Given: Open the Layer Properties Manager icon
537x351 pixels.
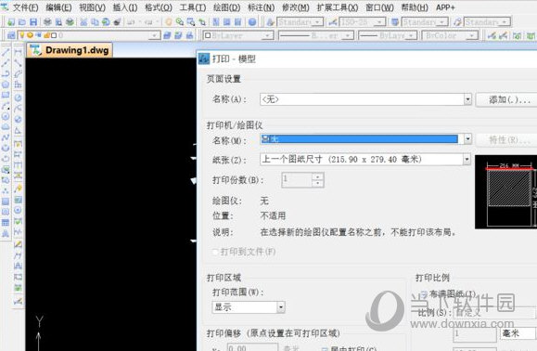Looking at the screenshot, I should [11, 35].
